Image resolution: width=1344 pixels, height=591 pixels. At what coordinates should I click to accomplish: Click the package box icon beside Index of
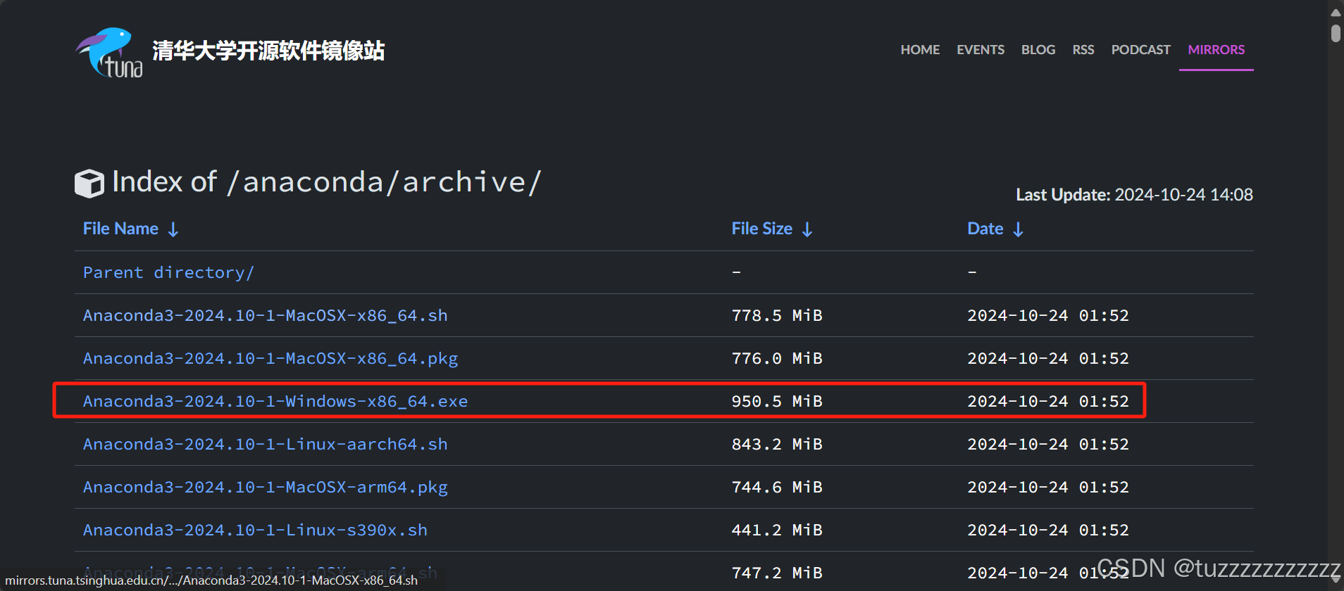(89, 184)
